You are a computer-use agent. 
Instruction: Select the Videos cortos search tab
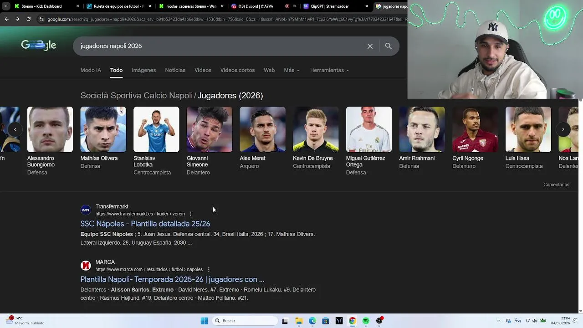237,70
